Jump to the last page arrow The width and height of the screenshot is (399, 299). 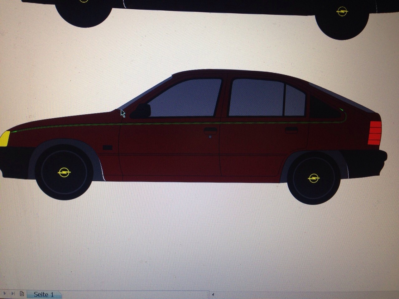(13, 293)
